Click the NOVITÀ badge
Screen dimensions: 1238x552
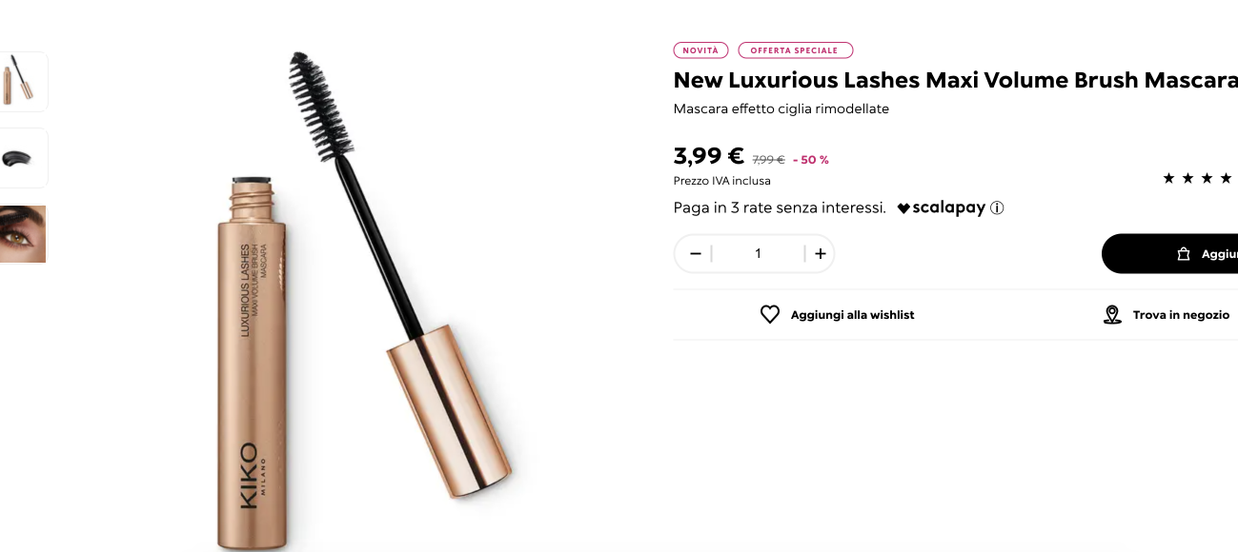[700, 50]
